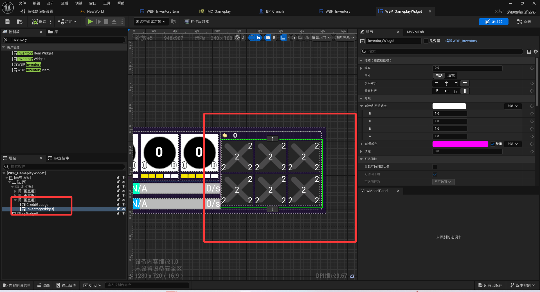Open the play options three-dot menu
Image resolution: width=540 pixels, height=292 pixels.
click(122, 22)
